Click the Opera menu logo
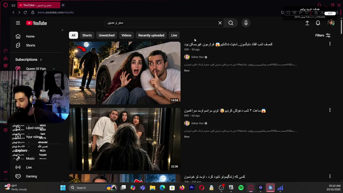 coord(6,5)
